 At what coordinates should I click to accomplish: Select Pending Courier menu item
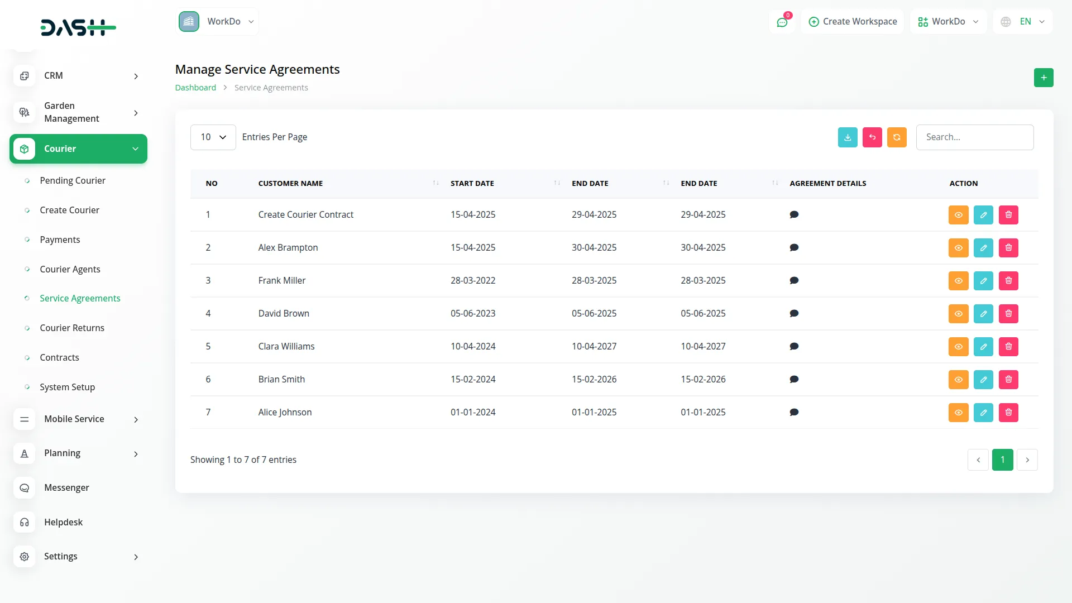point(73,180)
